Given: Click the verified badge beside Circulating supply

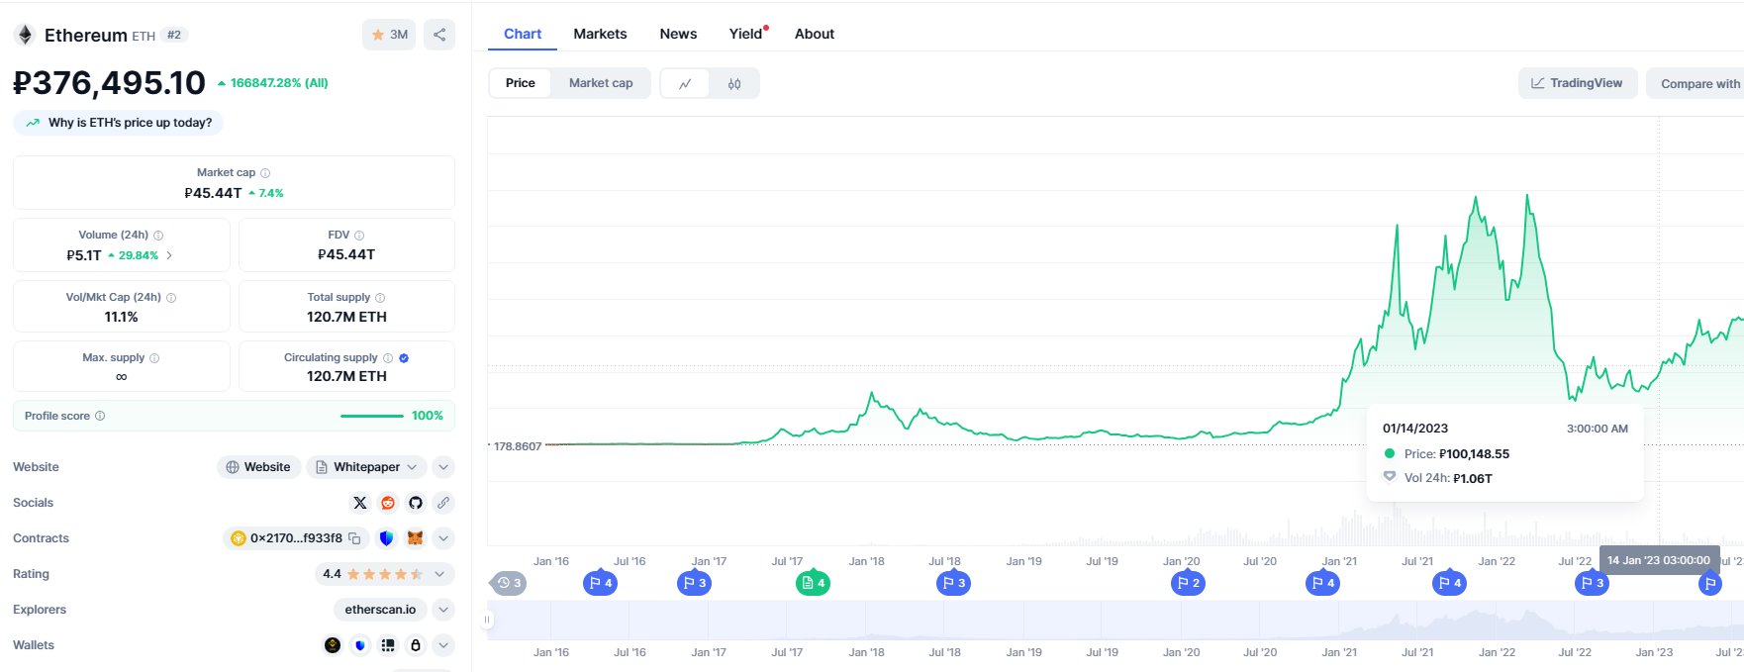Looking at the screenshot, I should [x=404, y=358].
